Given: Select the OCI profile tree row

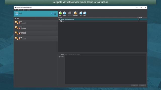Looking at the screenshot, I should click(103, 21).
